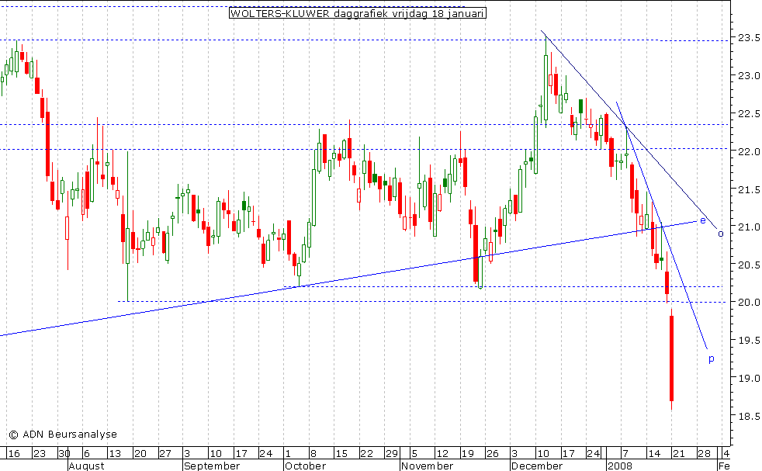Click the trendline label 'o'
762x471 pixels.
point(720,233)
